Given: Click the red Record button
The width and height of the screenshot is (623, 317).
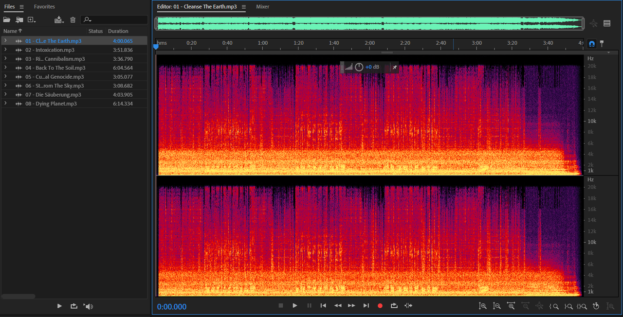Looking at the screenshot, I should [x=380, y=305].
